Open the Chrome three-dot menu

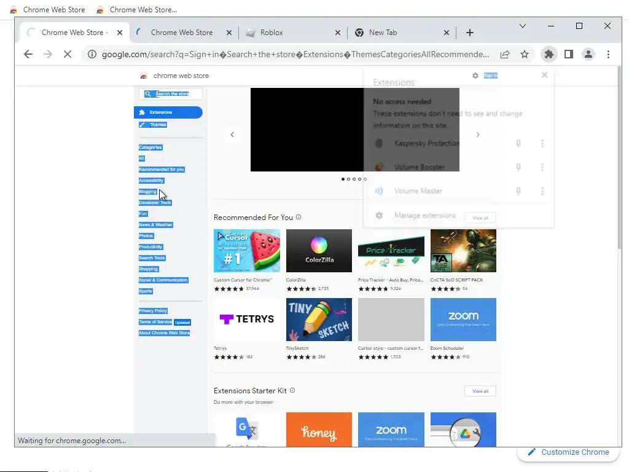608,54
